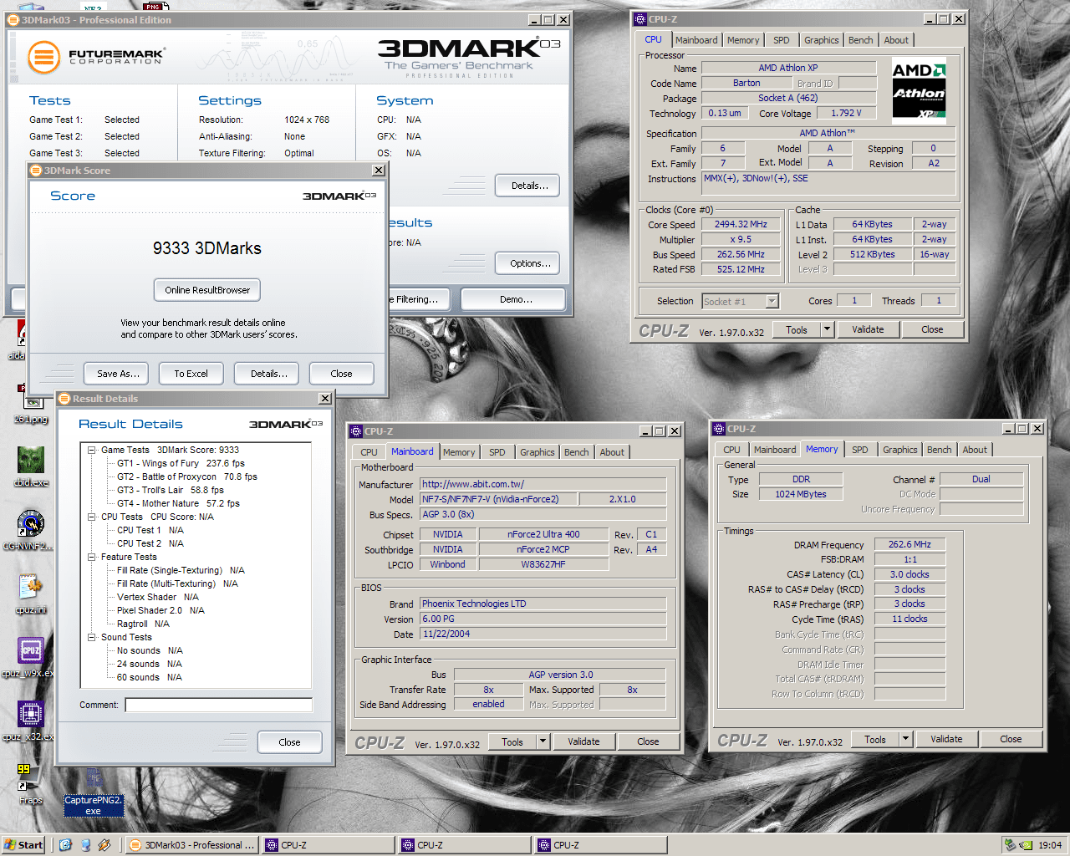Collapse the CPU Tests tree node

91,517
